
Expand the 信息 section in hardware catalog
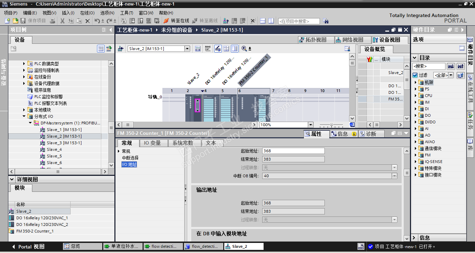pos(414,238)
